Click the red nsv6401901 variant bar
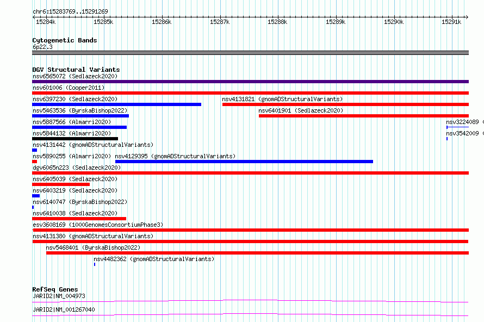The image size is (484, 322). click(364, 116)
